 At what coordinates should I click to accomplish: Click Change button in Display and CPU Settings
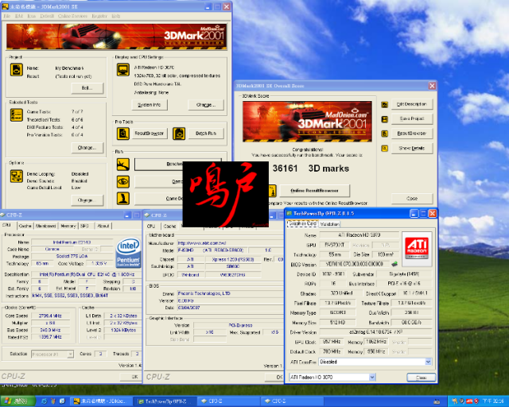tap(206, 105)
